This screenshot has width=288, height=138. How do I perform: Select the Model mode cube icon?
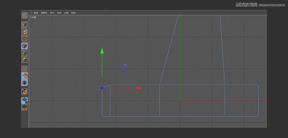point(24,24)
